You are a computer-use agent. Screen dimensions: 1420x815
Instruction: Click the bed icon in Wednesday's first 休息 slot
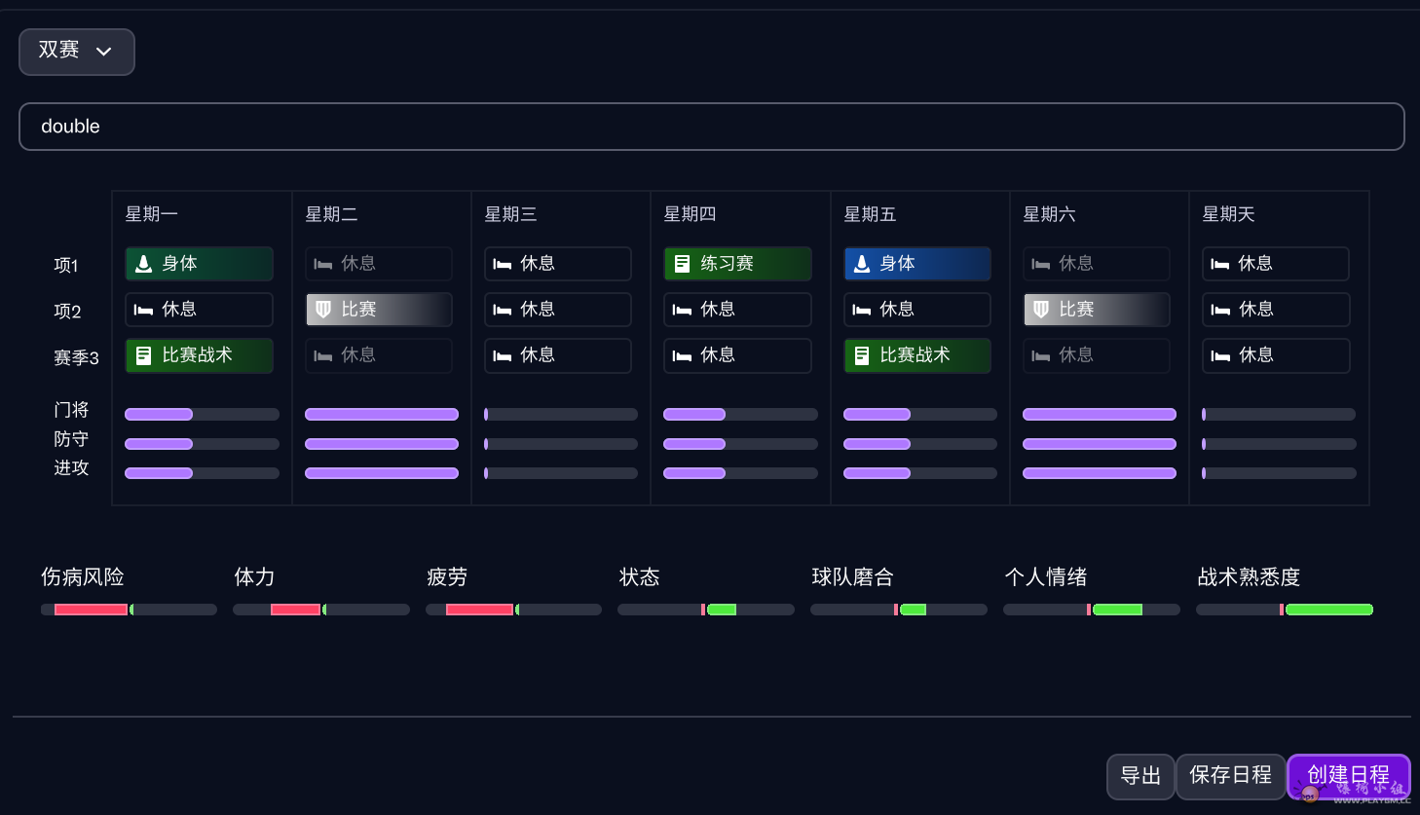coord(503,264)
